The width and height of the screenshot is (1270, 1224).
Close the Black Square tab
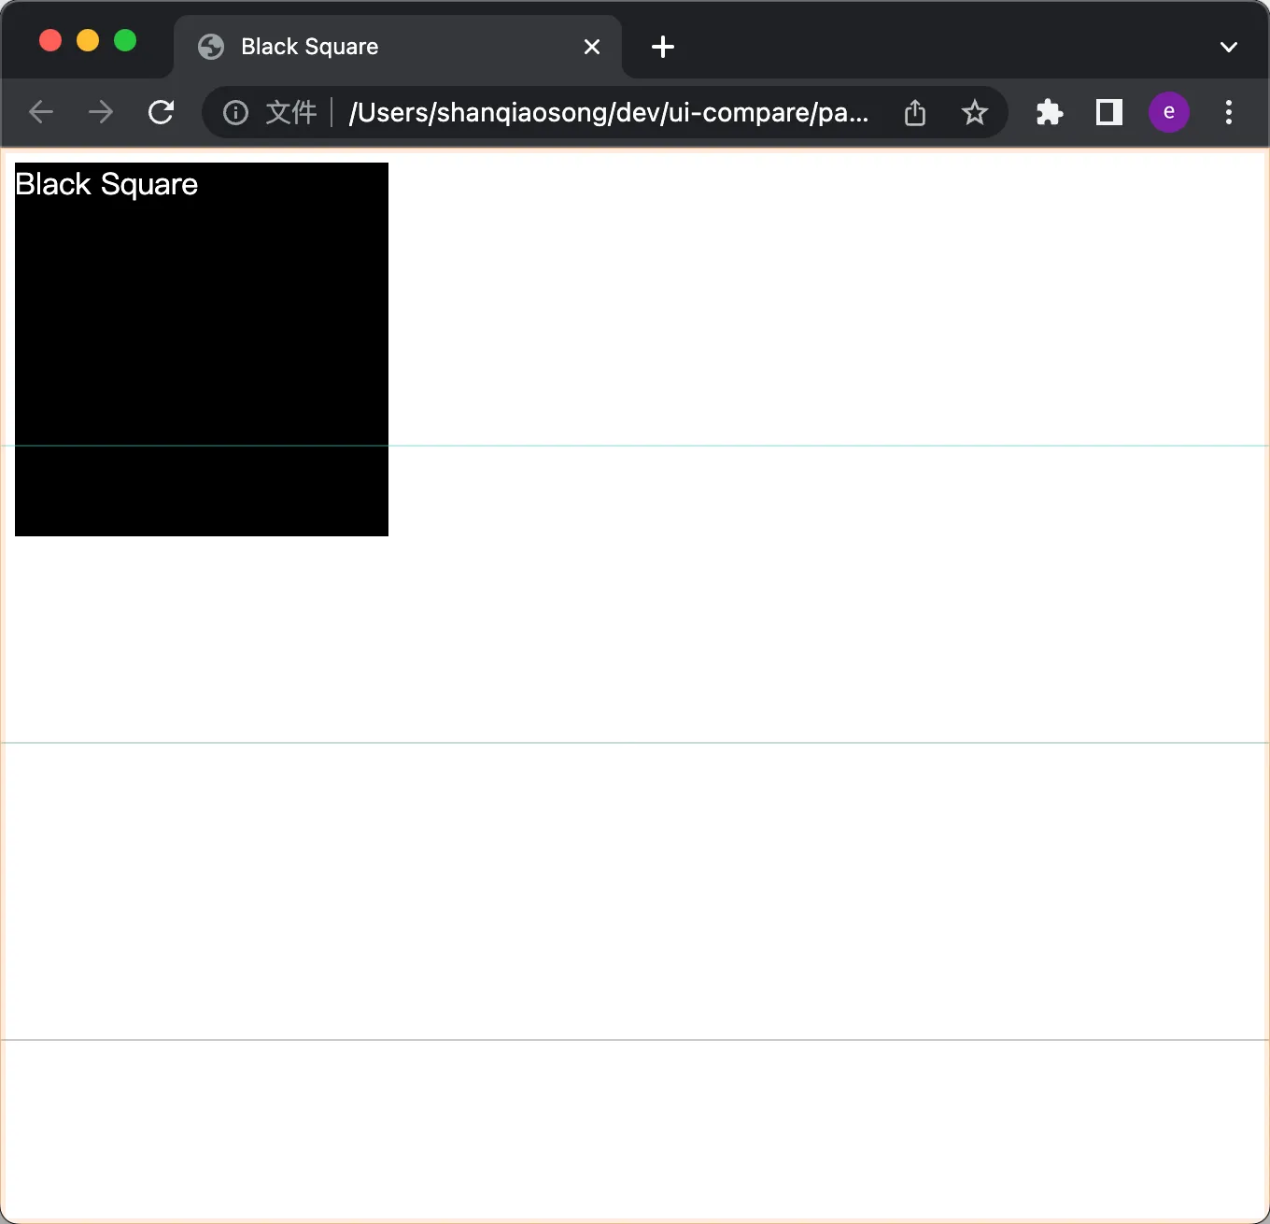click(x=592, y=47)
